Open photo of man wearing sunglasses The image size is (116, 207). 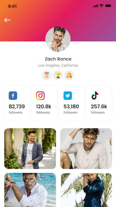coord(30,190)
